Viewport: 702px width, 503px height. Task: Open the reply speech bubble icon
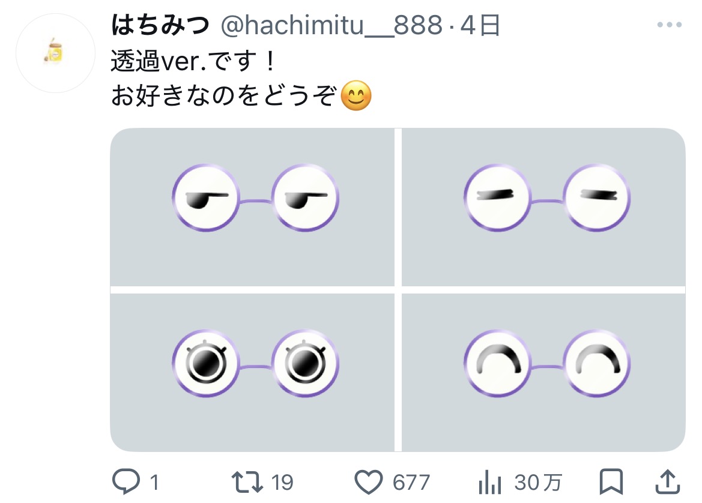(x=126, y=481)
